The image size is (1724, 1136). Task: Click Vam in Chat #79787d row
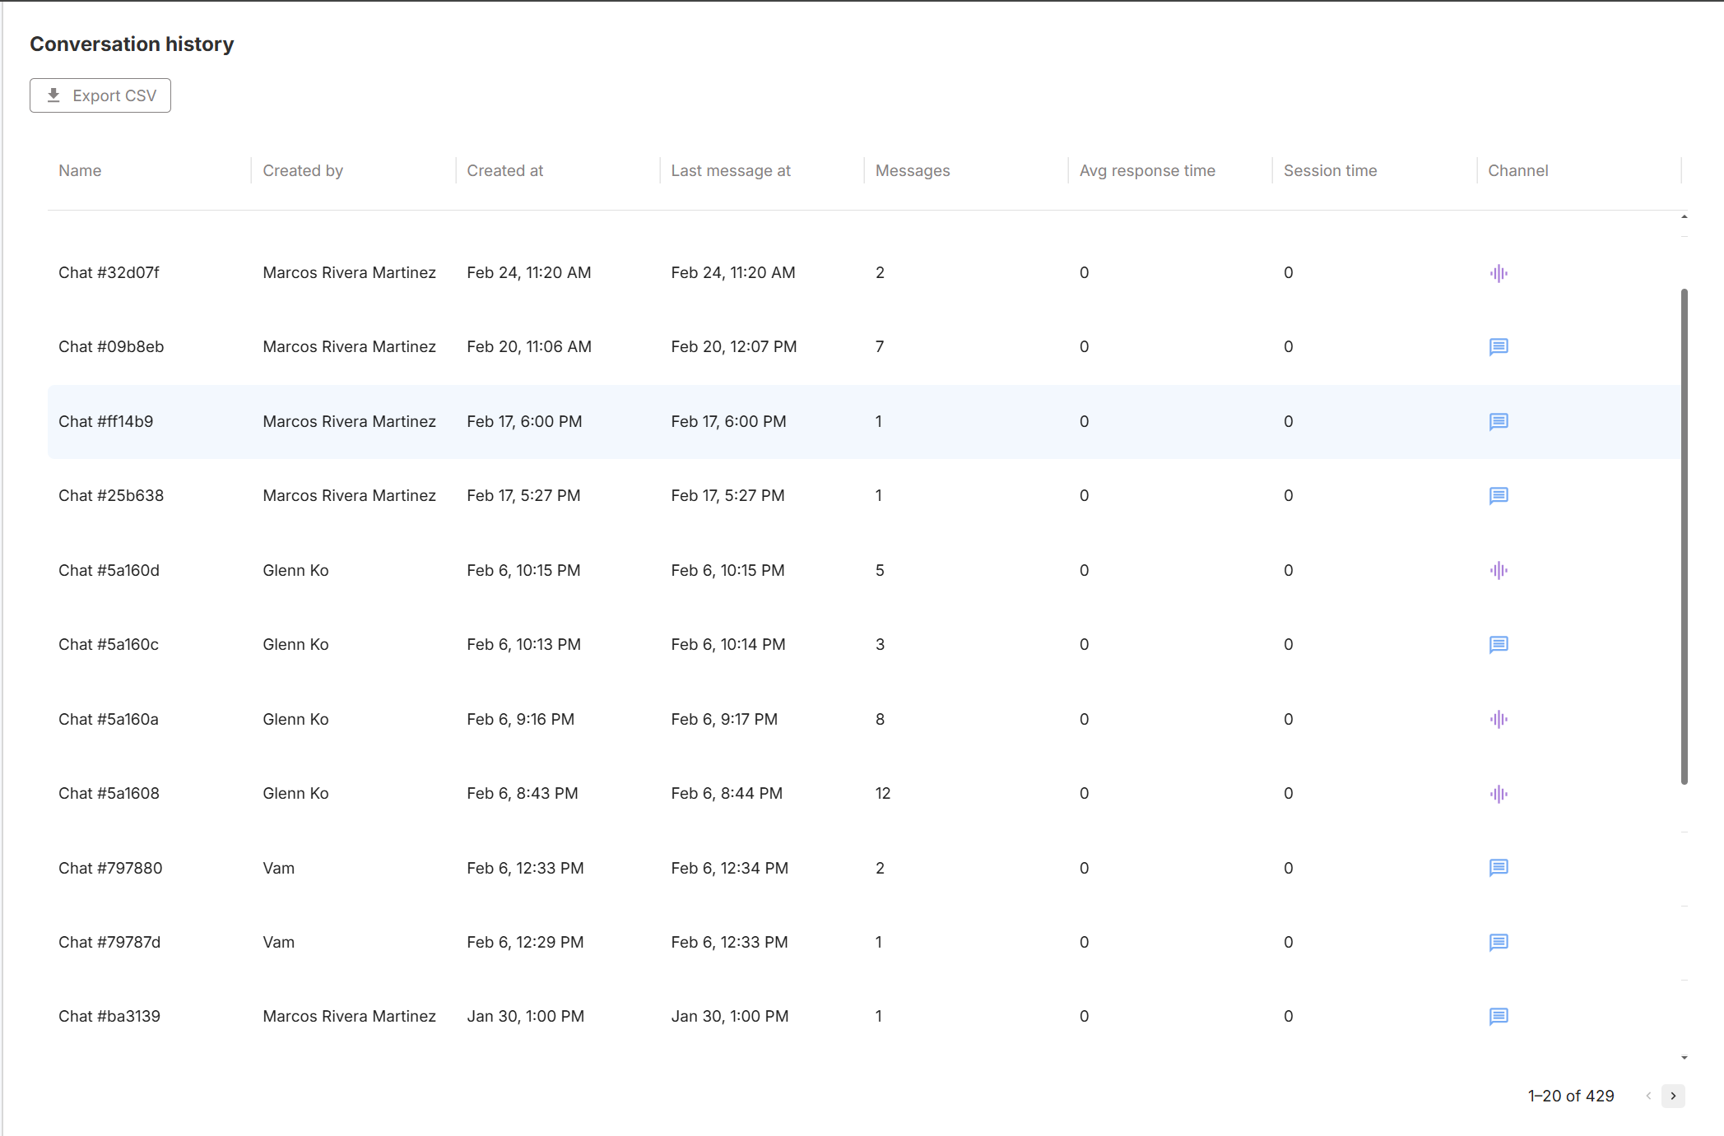point(278,942)
